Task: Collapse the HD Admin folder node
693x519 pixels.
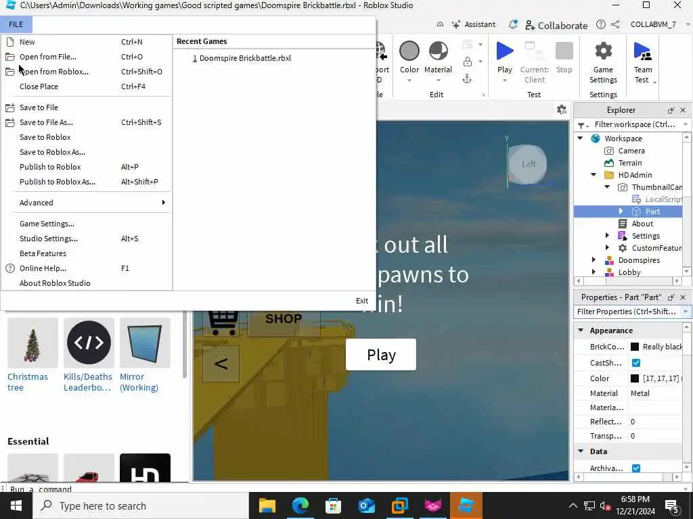Action: coord(594,175)
